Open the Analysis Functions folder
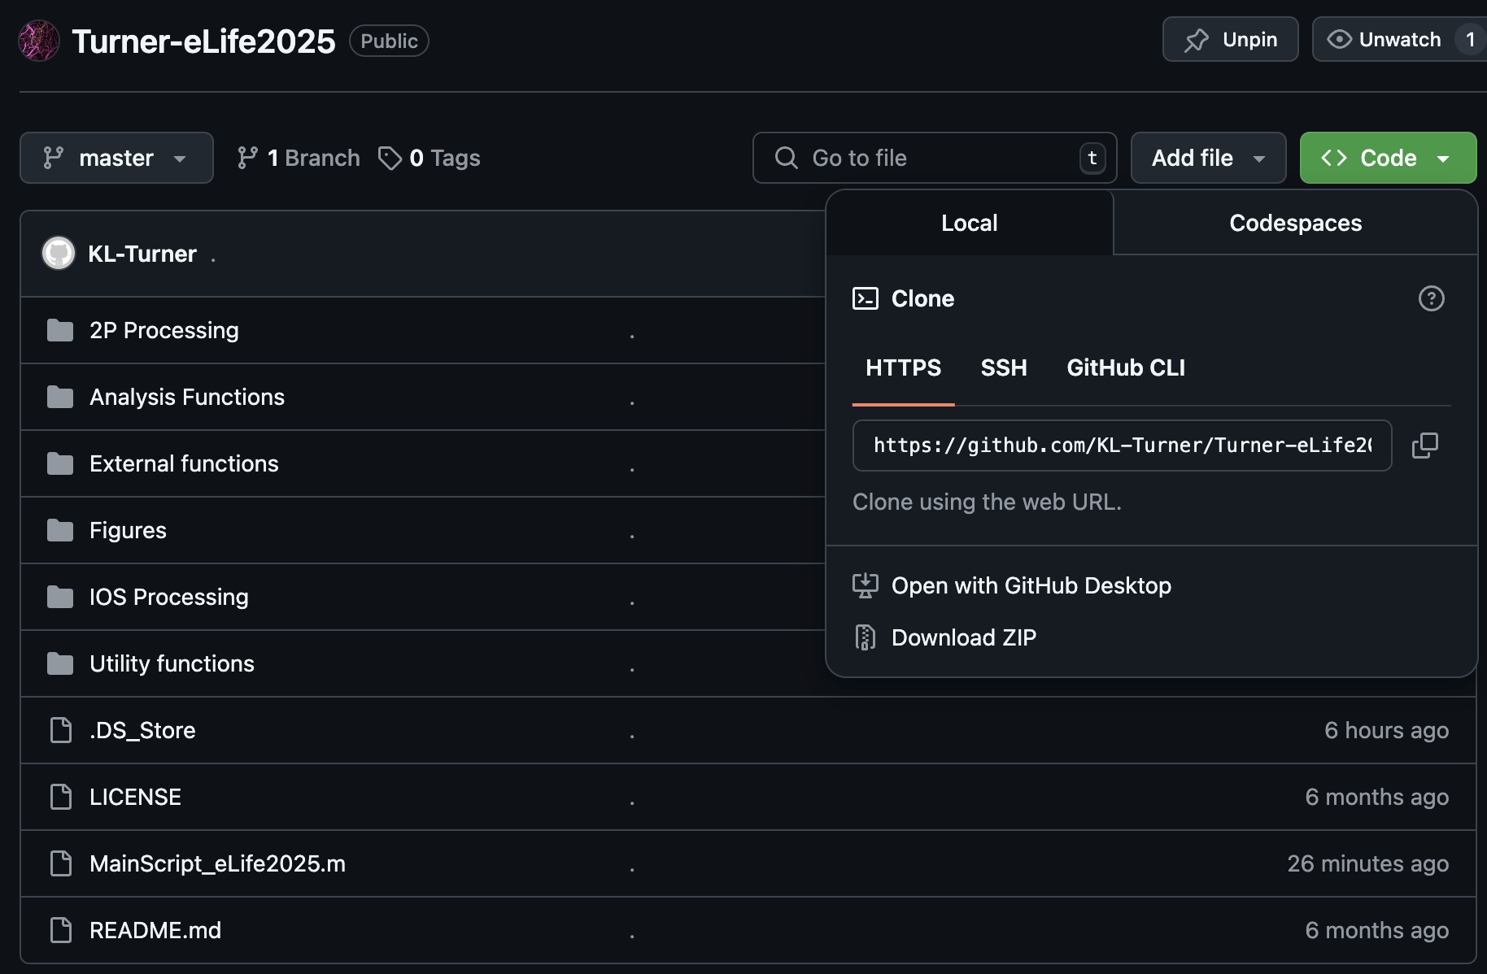Image resolution: width=1487 pixels, height=974 pixels. [x=187, y=397]
